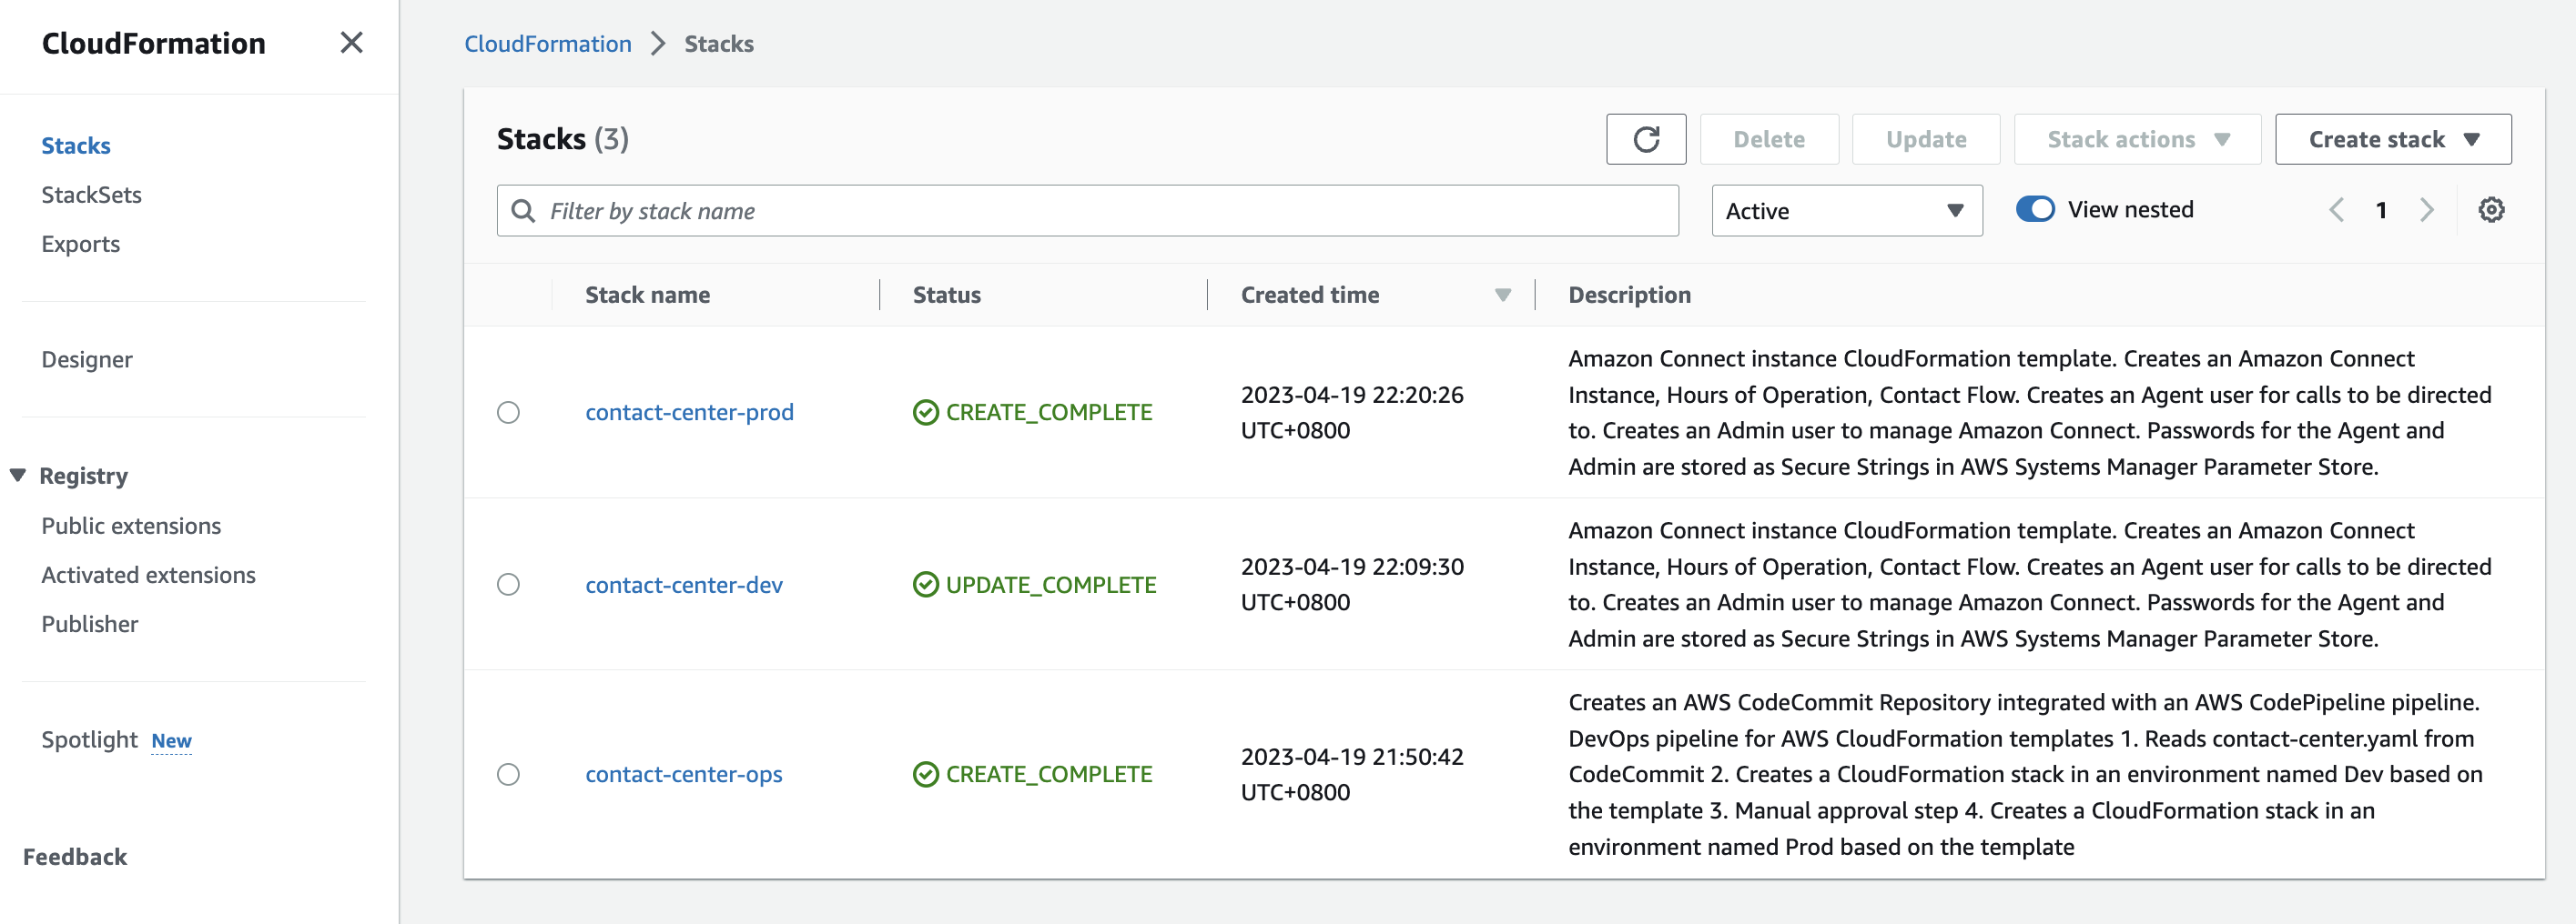Go to previous page arrow
The height and width of the screenshot is (924, 2576).
pos(2336,210)
